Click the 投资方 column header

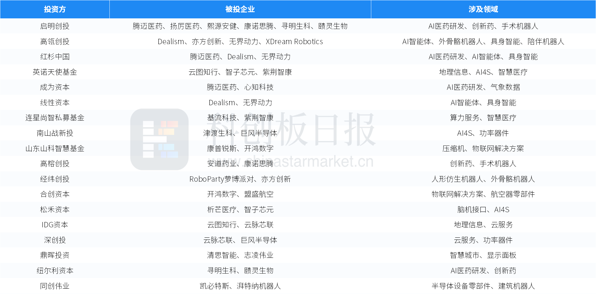click(55, 9)
